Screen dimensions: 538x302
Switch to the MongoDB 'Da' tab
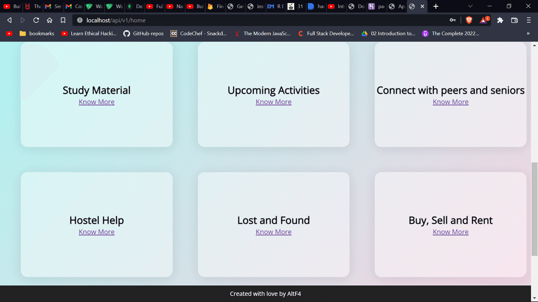pyautogui.click(x=134, y=6)
